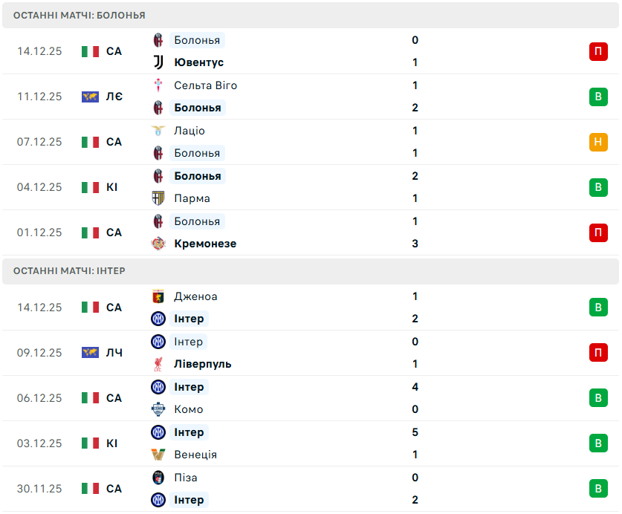622x514 pixels.
Task: Select the Останні матчі: Болонья header
Action: (x=80, y=15)
